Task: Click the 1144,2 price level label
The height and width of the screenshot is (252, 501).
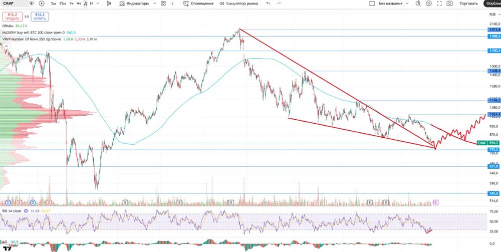Action: (494, 100)
